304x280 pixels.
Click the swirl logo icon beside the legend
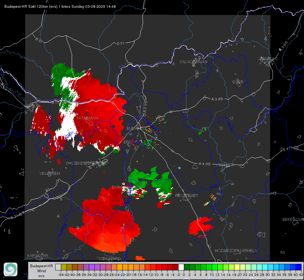tap(11, 269)
